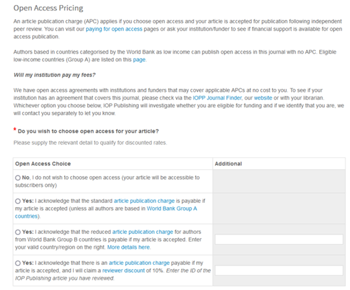Open the 'paying for open access' link
This screenshot has width=350, height=290.
coord(114,29)
